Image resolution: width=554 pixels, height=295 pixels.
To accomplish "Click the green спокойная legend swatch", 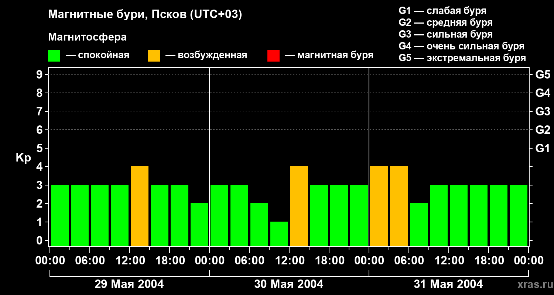I will (54, 56).
